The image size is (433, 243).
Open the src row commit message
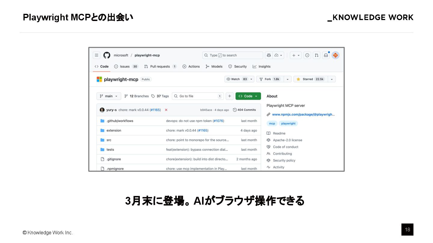point(197,140)
